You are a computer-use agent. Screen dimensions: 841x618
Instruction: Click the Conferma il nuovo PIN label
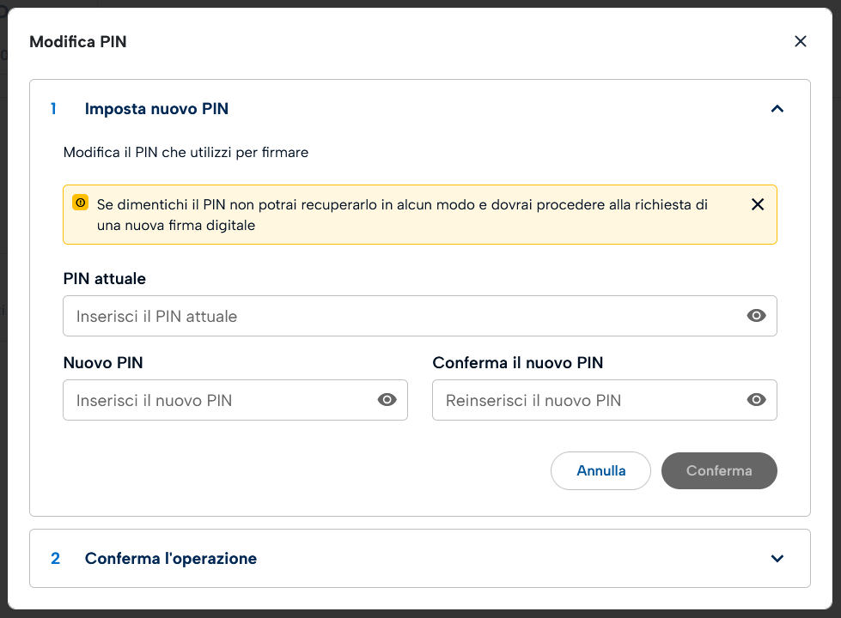[x=518, y=363]
